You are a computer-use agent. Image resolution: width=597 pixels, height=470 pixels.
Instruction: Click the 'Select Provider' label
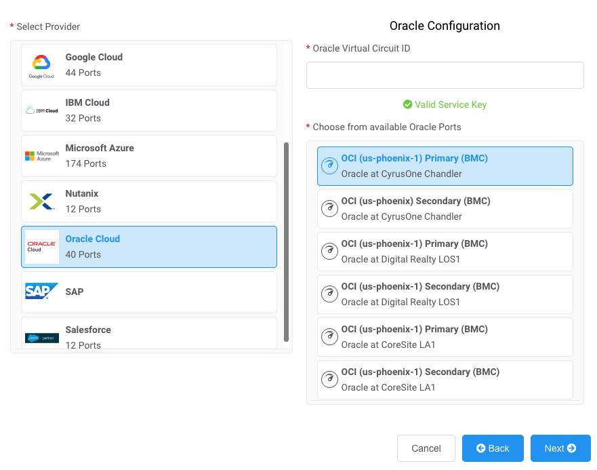tap(48, 26)
